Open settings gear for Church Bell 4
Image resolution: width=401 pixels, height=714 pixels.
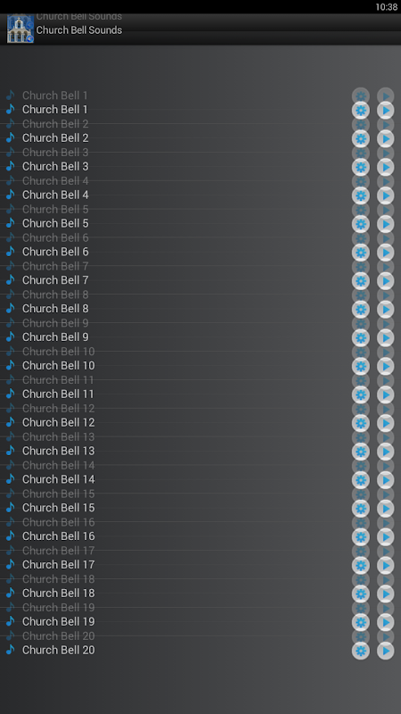point(361,195)
